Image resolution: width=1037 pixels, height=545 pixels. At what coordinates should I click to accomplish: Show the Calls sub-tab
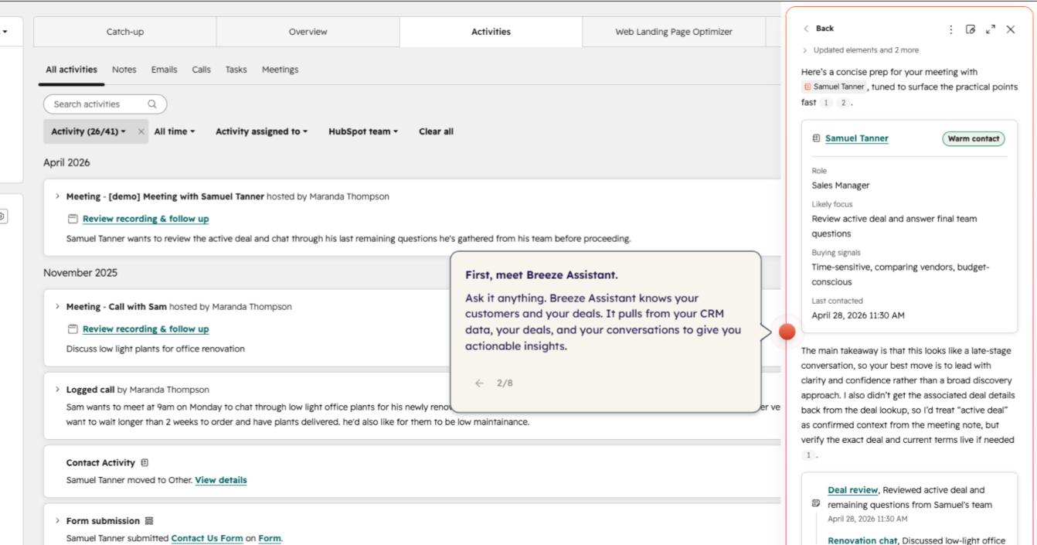point(202,70)
